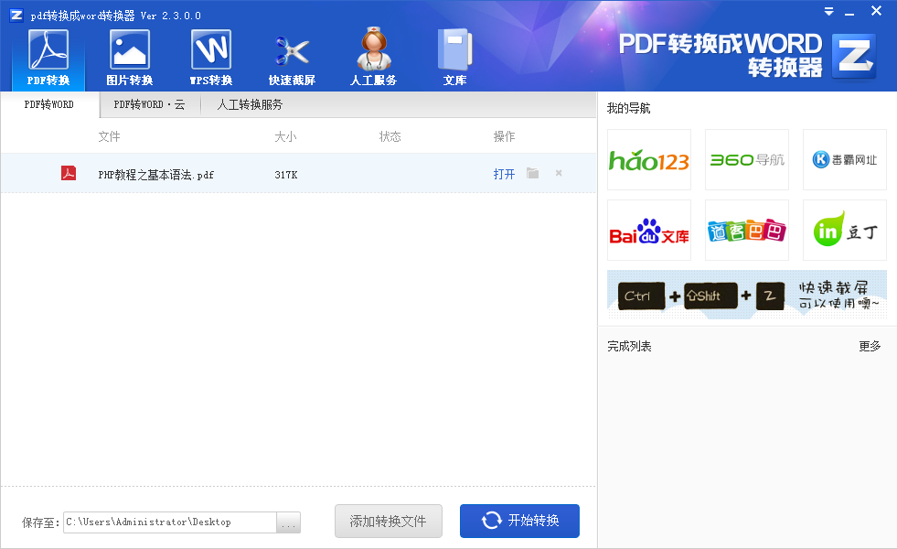Open the containing folder icon in file row
Screen dimensions: 897x549
click(x=533, y=174)
